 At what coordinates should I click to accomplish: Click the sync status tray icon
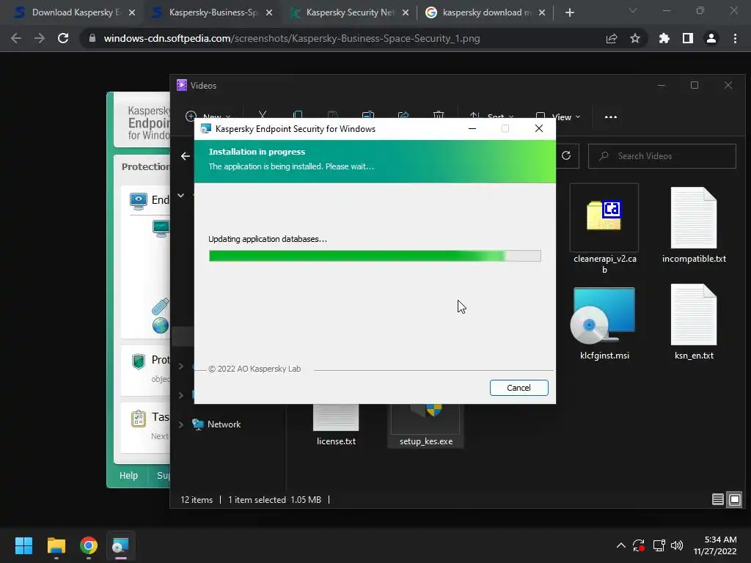pyautogui.click(x=639, y=545)
